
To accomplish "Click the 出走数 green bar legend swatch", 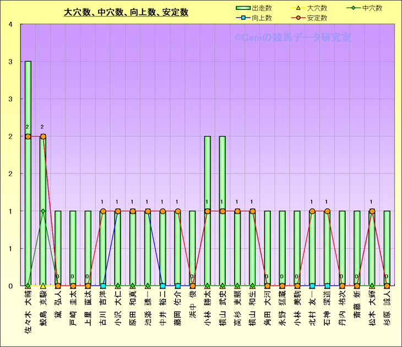I will point(242,8).
